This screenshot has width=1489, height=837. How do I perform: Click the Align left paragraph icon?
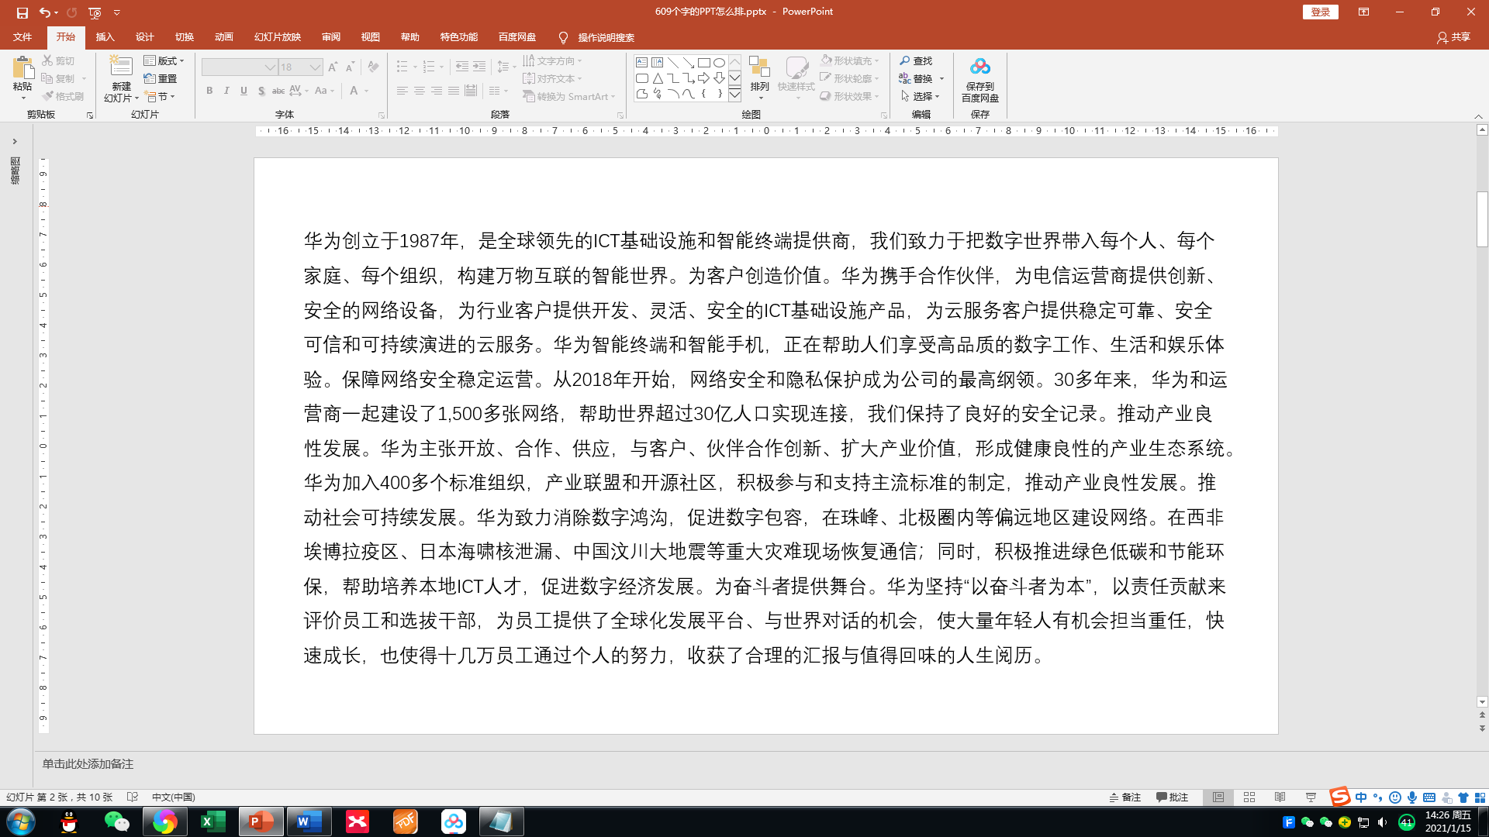pyautogui.click(x=402, y=91)
